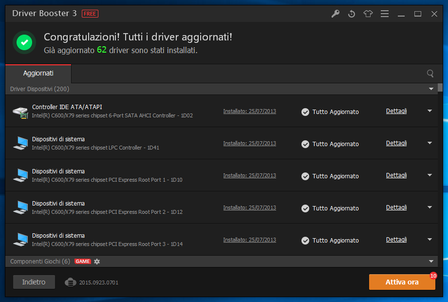Click install date link for SATA AHCI Controller

click(x=250, y=111)
